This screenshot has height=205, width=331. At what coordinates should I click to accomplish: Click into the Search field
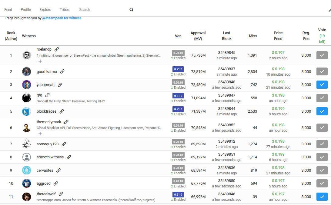pos(103,10)
